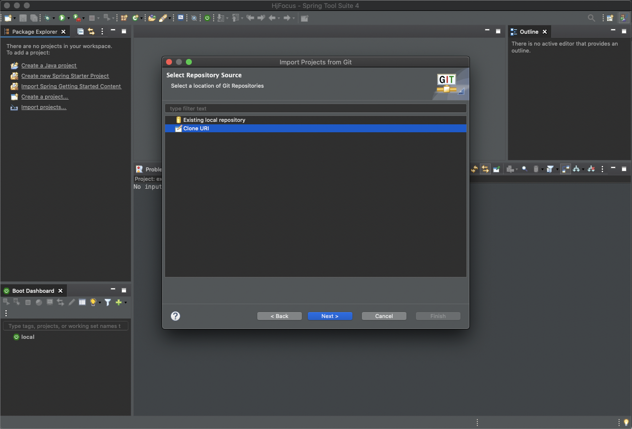The height and width of the screenshot is (429, 632).
Task: Open the 'Create a Java project' link
Action: click(x=49, y=65)
